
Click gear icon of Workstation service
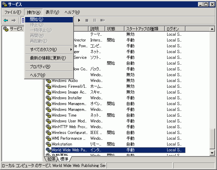(48, 144)
